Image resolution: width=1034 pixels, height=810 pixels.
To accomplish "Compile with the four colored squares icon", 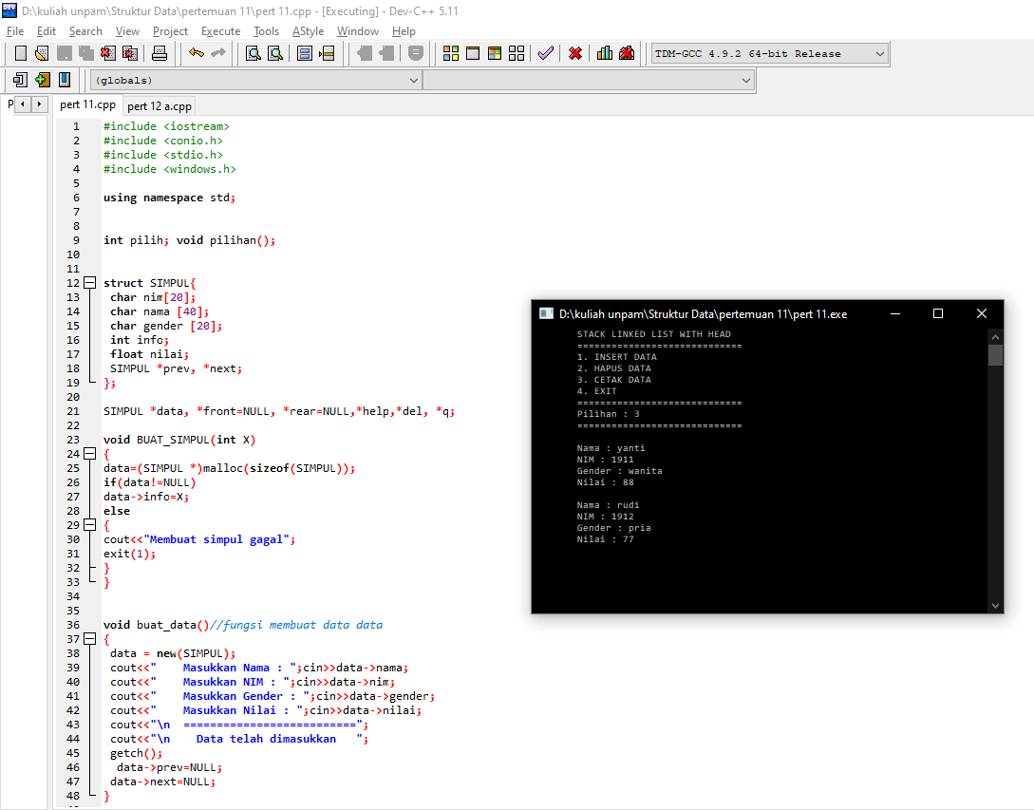I will pos(450,53).
